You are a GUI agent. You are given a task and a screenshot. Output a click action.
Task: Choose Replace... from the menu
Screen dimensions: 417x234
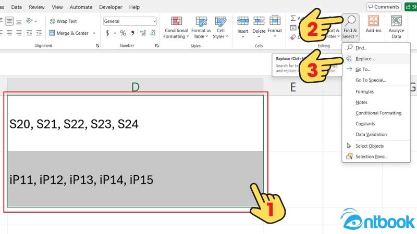376,59
